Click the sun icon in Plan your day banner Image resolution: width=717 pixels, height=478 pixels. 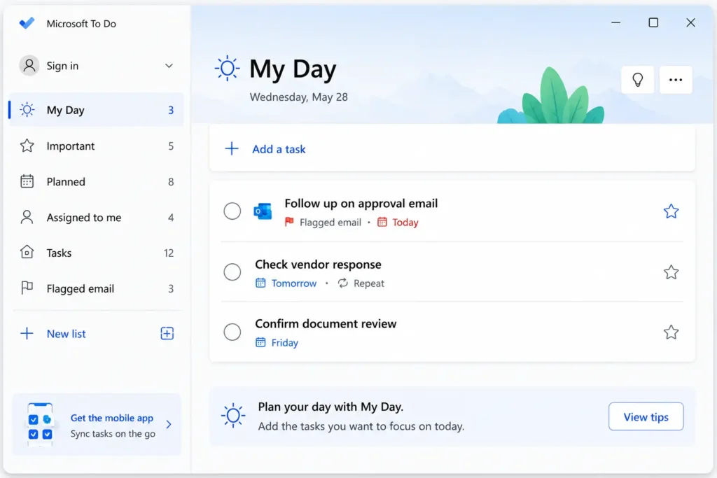coord(233,416)
